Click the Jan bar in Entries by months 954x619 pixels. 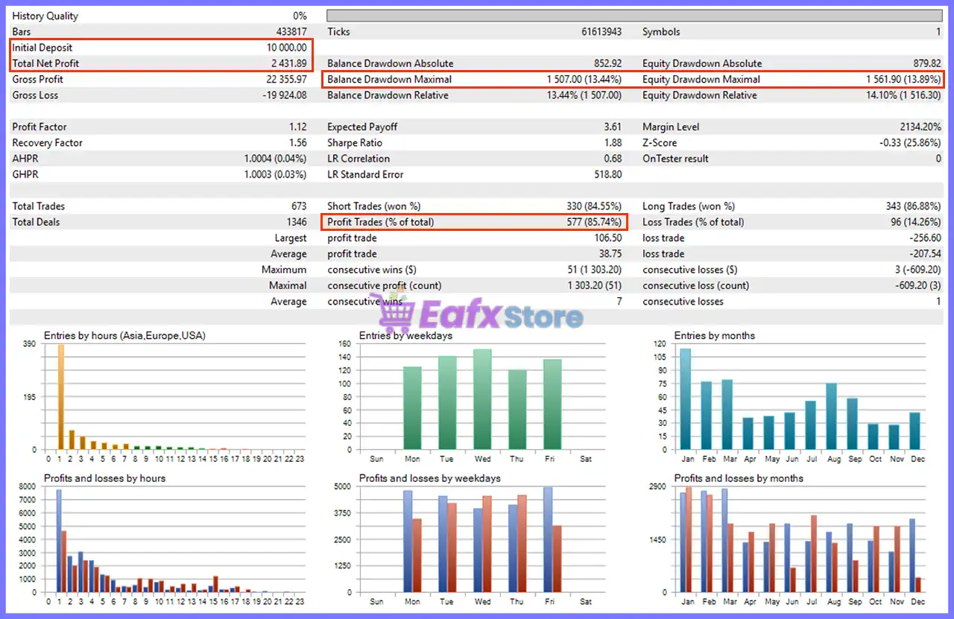pos(685,399)
